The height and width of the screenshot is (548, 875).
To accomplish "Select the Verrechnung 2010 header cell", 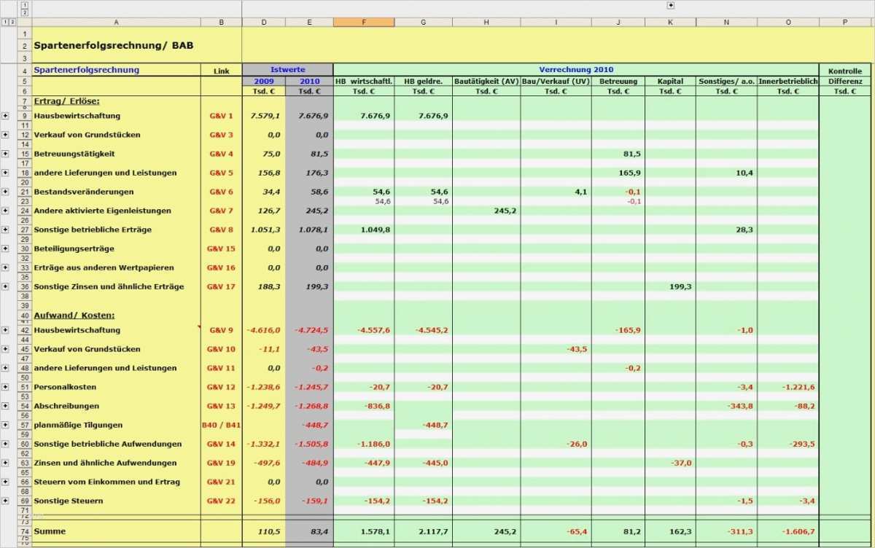I will [x=576, y=69].
